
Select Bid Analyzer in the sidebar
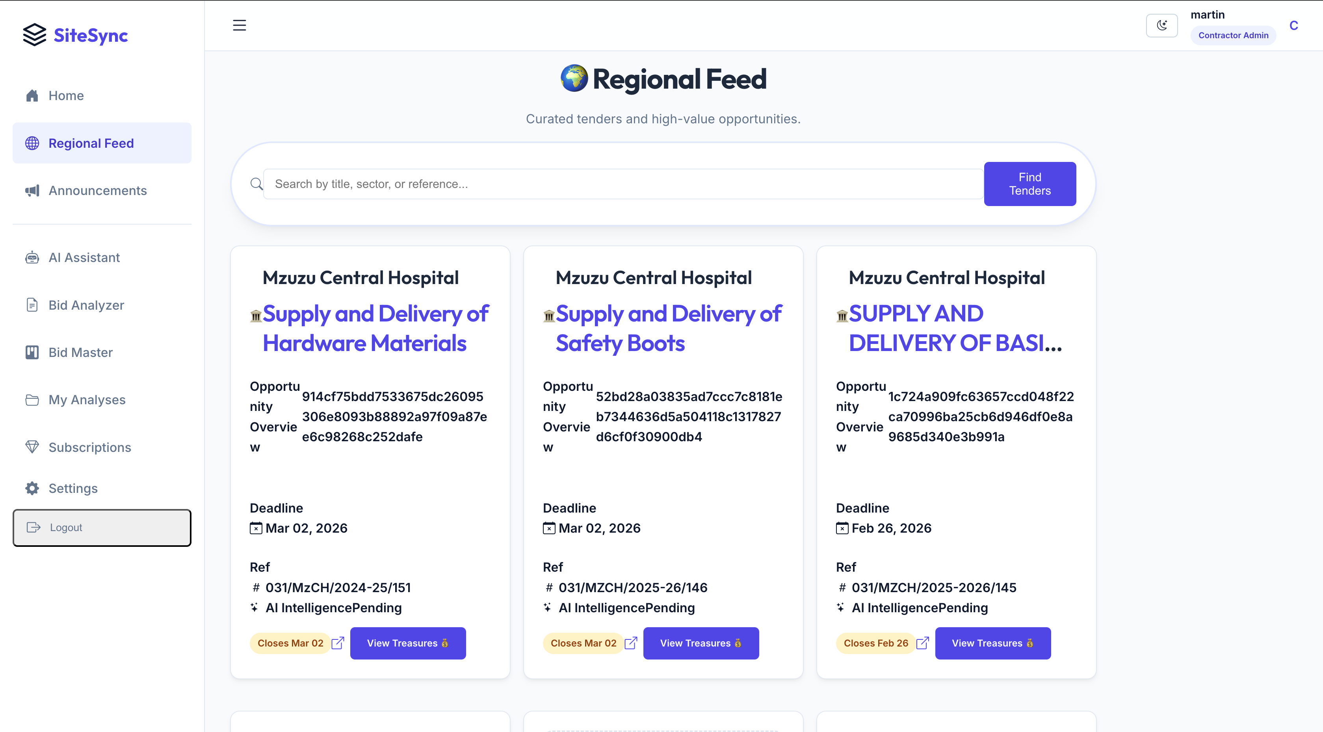(x=86, y=305)
